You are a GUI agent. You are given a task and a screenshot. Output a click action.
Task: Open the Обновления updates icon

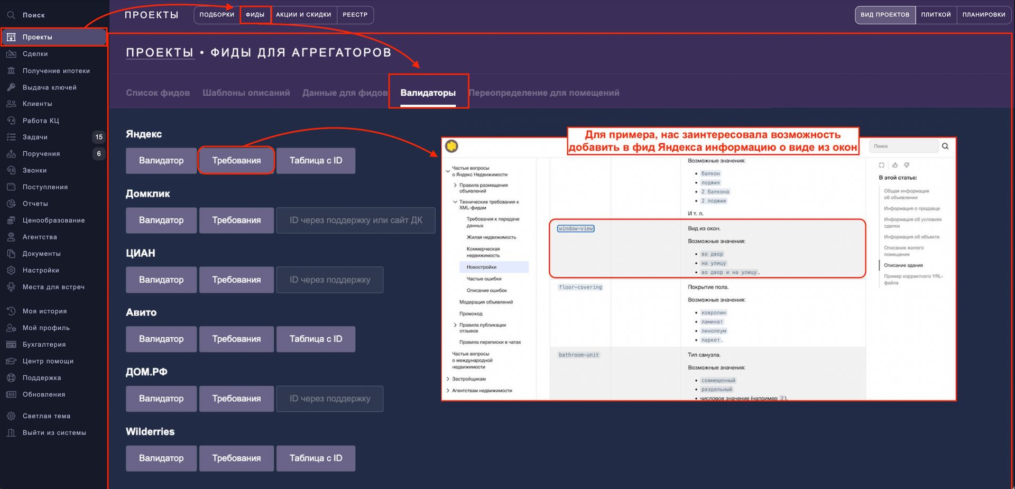click(x=11, y=394)
